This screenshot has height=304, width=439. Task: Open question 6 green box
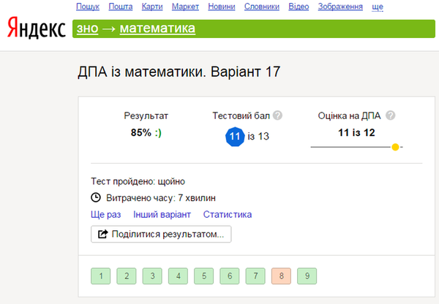[x=229, y=276]
